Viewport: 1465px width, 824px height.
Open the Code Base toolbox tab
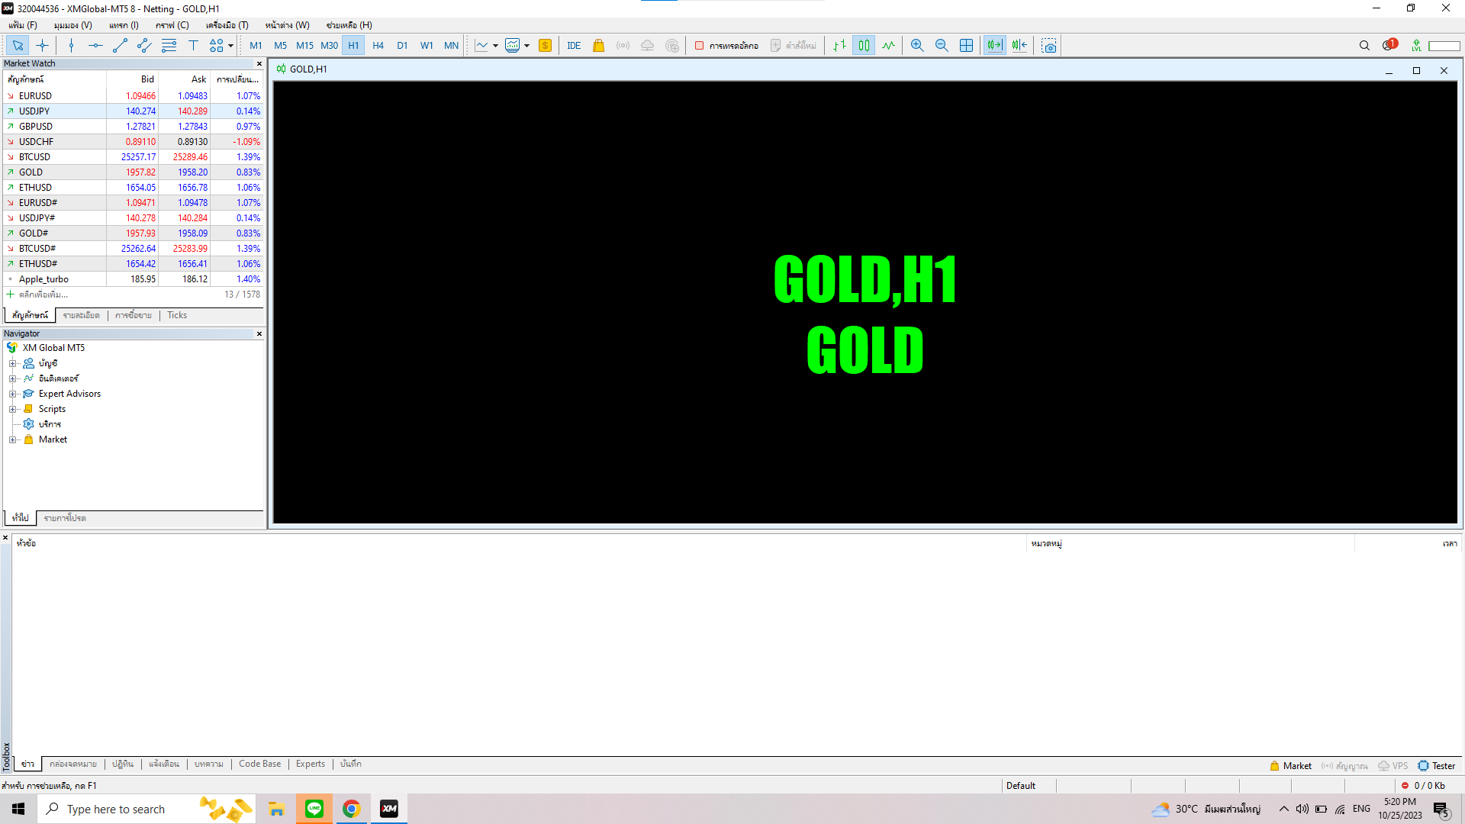click(259, 764)
